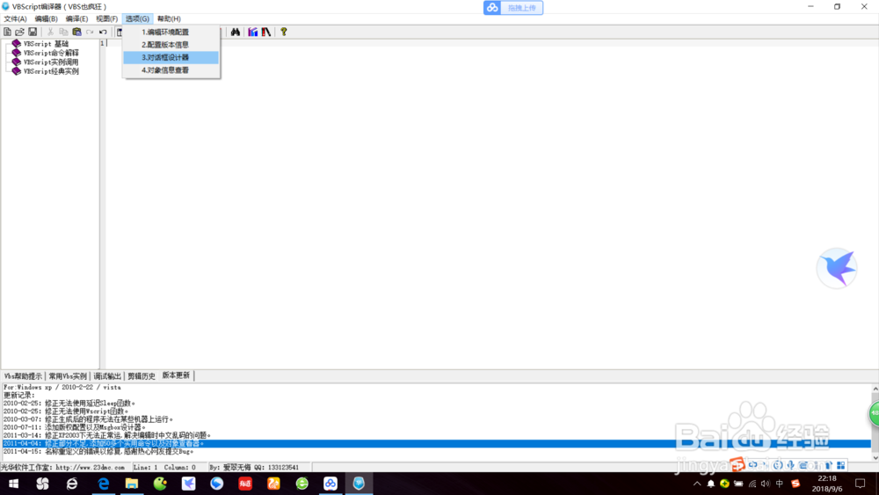Close the open 选项(G) menu
879x495 pixels.
click(x=137, y=18)
